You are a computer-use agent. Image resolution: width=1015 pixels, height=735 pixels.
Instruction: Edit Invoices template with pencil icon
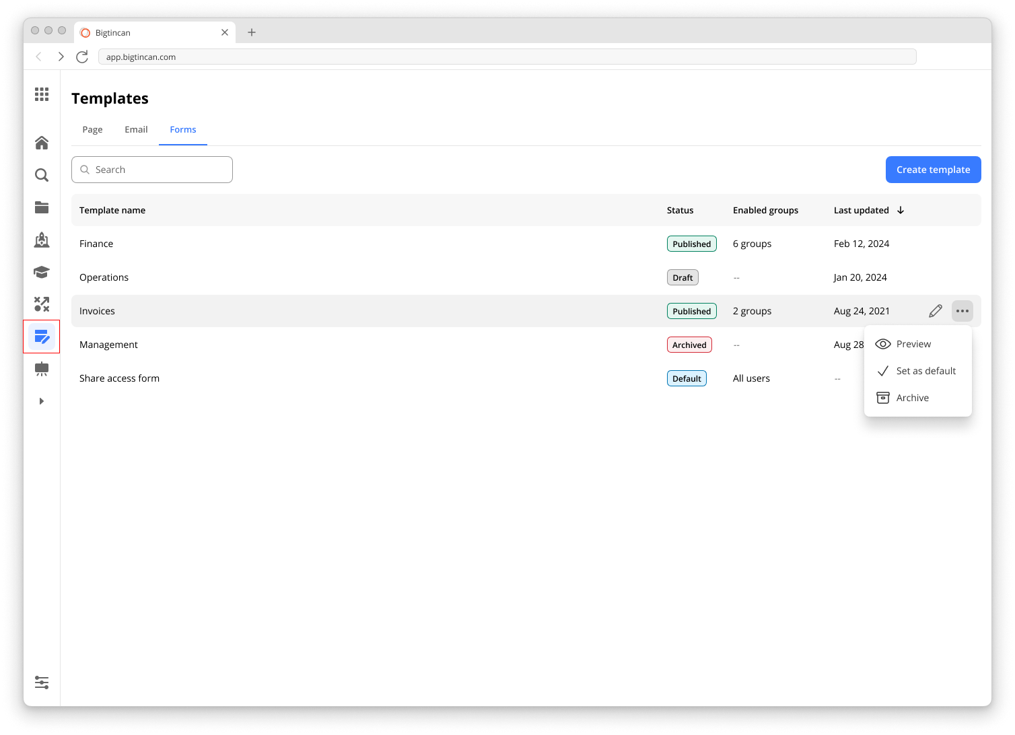pyautogui.click(x=936, y=311)
